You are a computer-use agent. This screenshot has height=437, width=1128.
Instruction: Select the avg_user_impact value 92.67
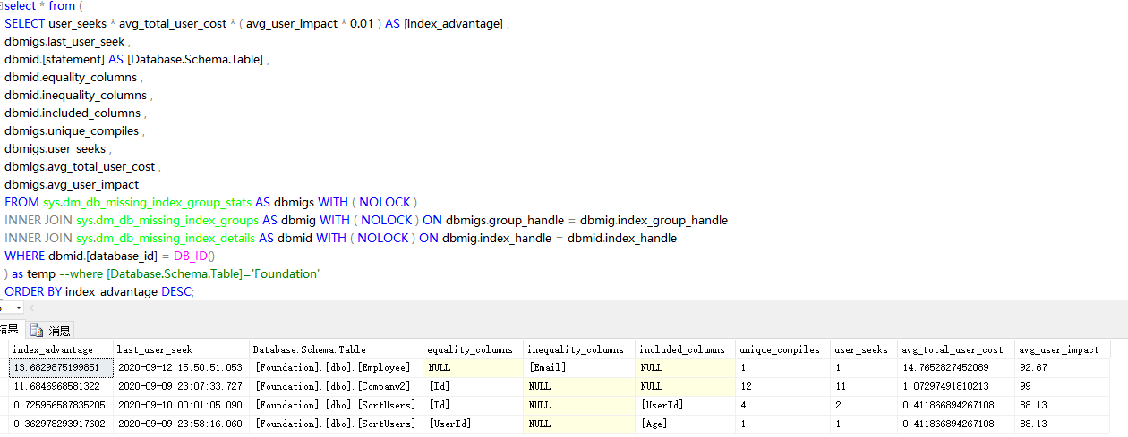tap(1063, 367)
